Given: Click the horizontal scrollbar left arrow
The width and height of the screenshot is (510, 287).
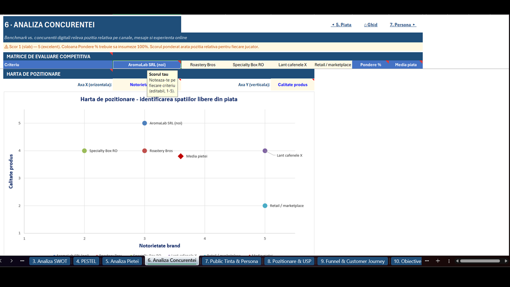Looking at the screenshot, I should pos(457,261).
